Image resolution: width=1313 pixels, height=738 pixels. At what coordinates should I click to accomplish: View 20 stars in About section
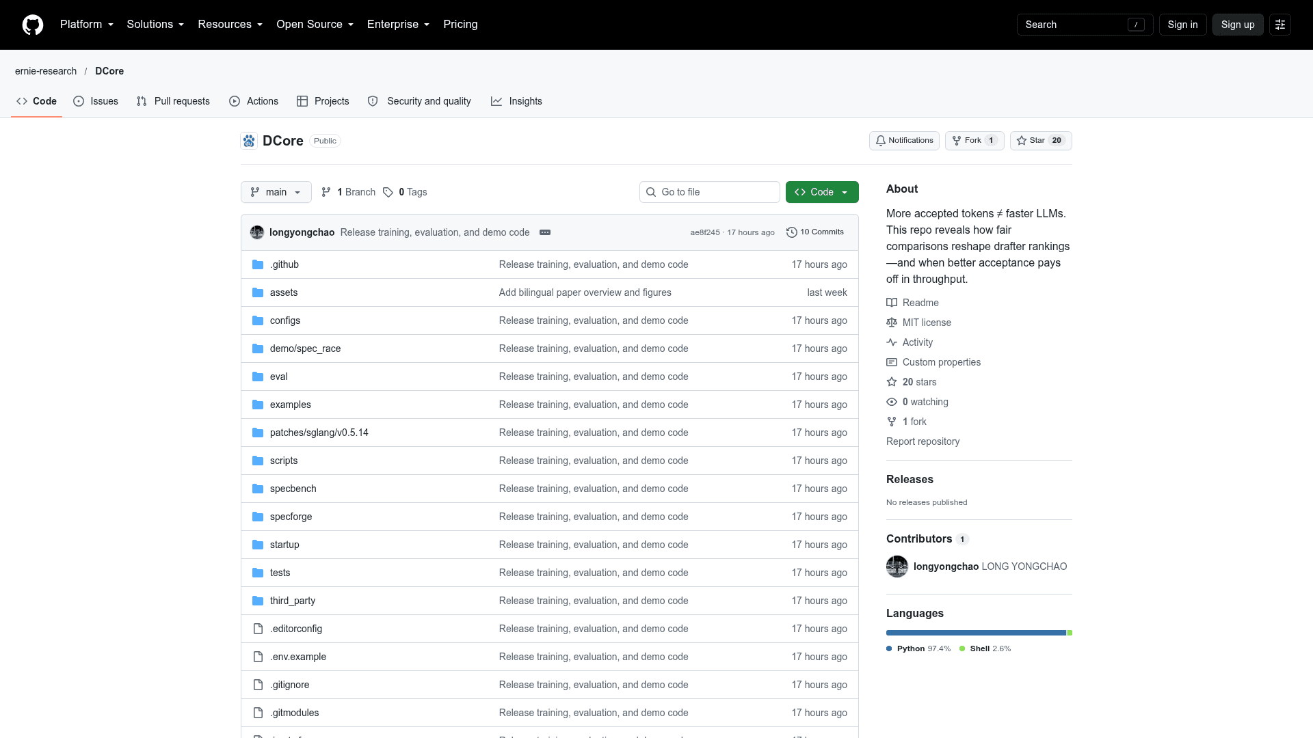click(x=912, y=382)
